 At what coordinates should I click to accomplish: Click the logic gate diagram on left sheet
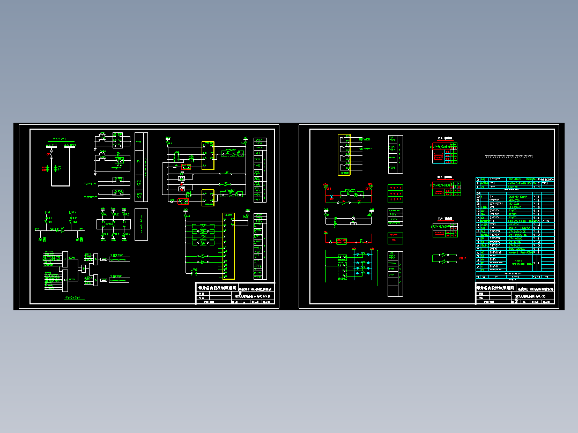(87, 271)
